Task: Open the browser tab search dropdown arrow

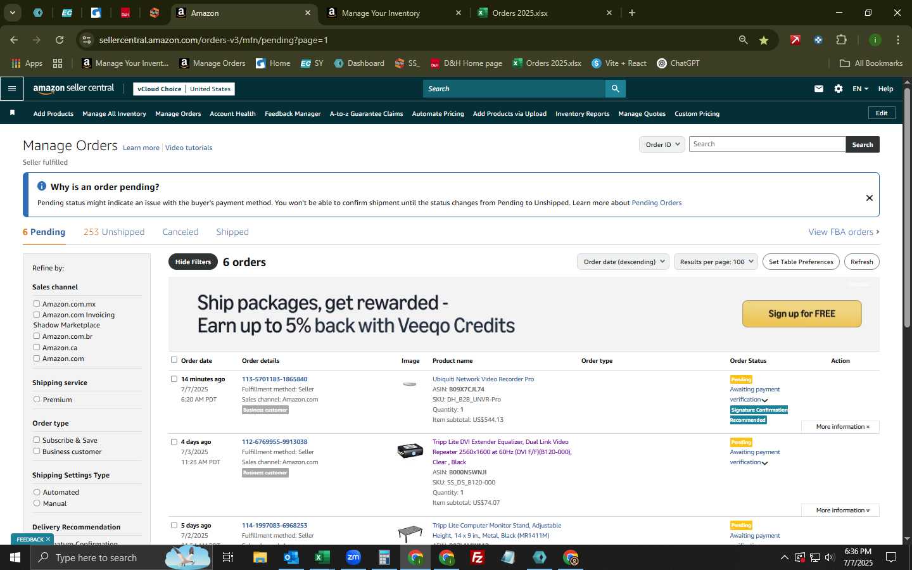Action: [12, 13]
